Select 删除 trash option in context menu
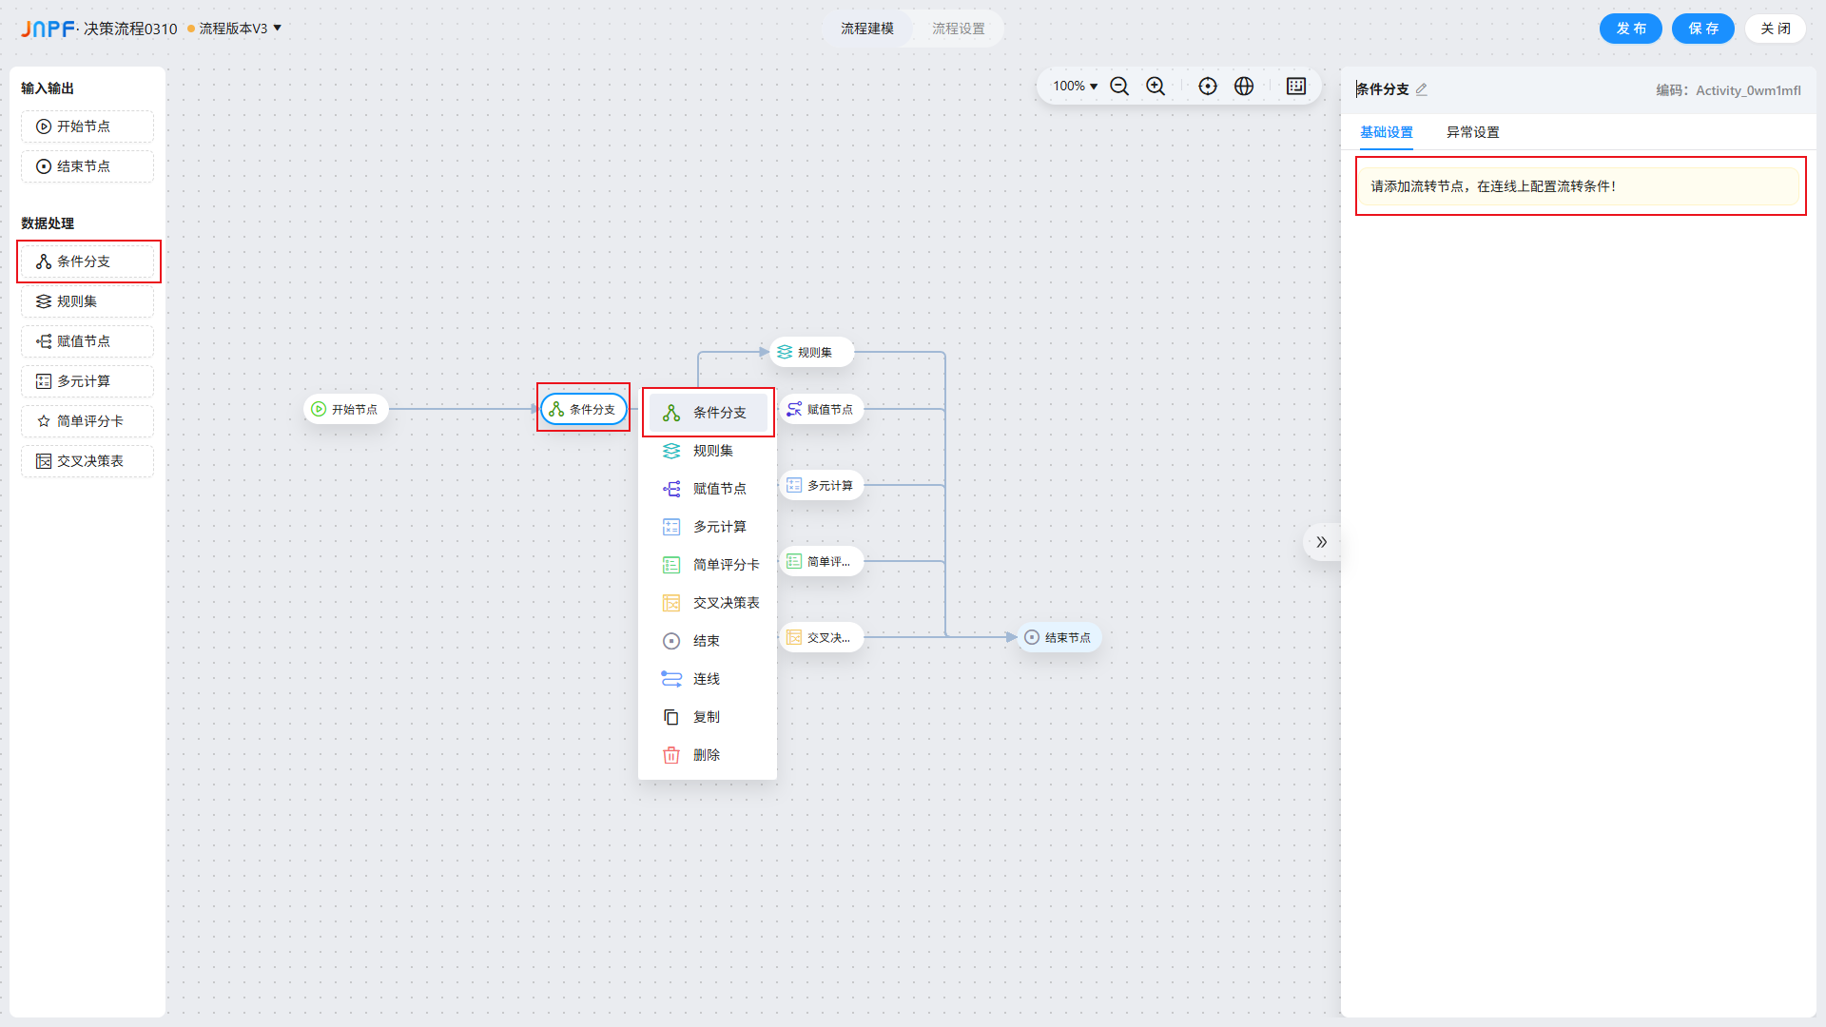Viewport: 1826px width, 1027px height. pos(707,755)
